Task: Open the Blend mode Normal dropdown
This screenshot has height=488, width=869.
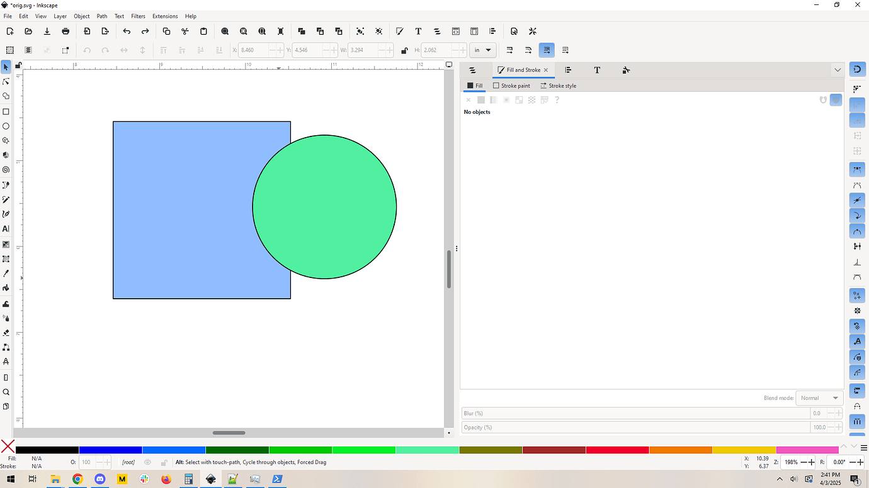Action: tap(819, 398)
